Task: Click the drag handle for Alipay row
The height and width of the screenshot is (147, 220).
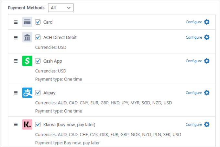Action: pos(16,93)
